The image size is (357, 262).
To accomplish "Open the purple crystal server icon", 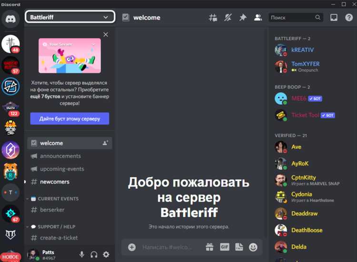I will click(10, 150).
